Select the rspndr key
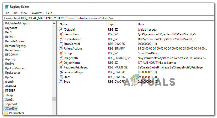Viewport: 217px width, 118px height. [x=9, y=82]
